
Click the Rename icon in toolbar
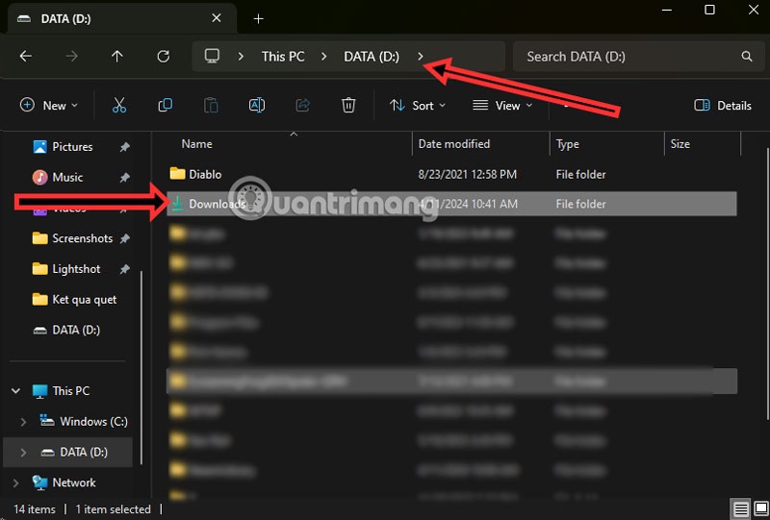(257, 106)
